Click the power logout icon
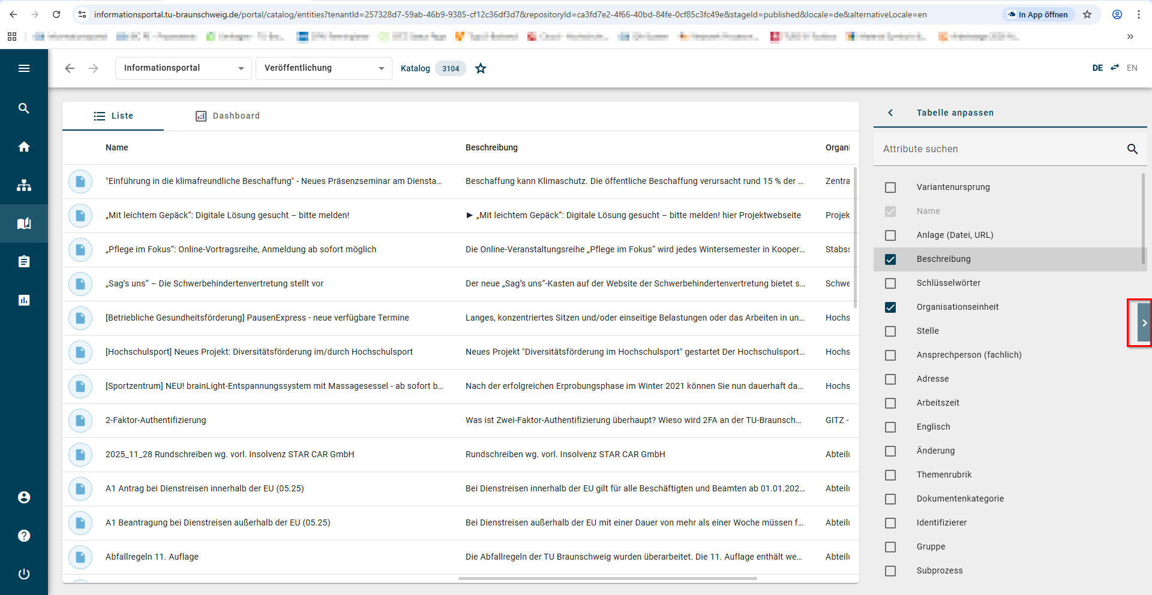 (24, 574)
